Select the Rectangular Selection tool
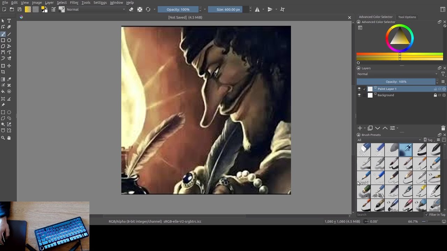 click(x=3, y=113)
